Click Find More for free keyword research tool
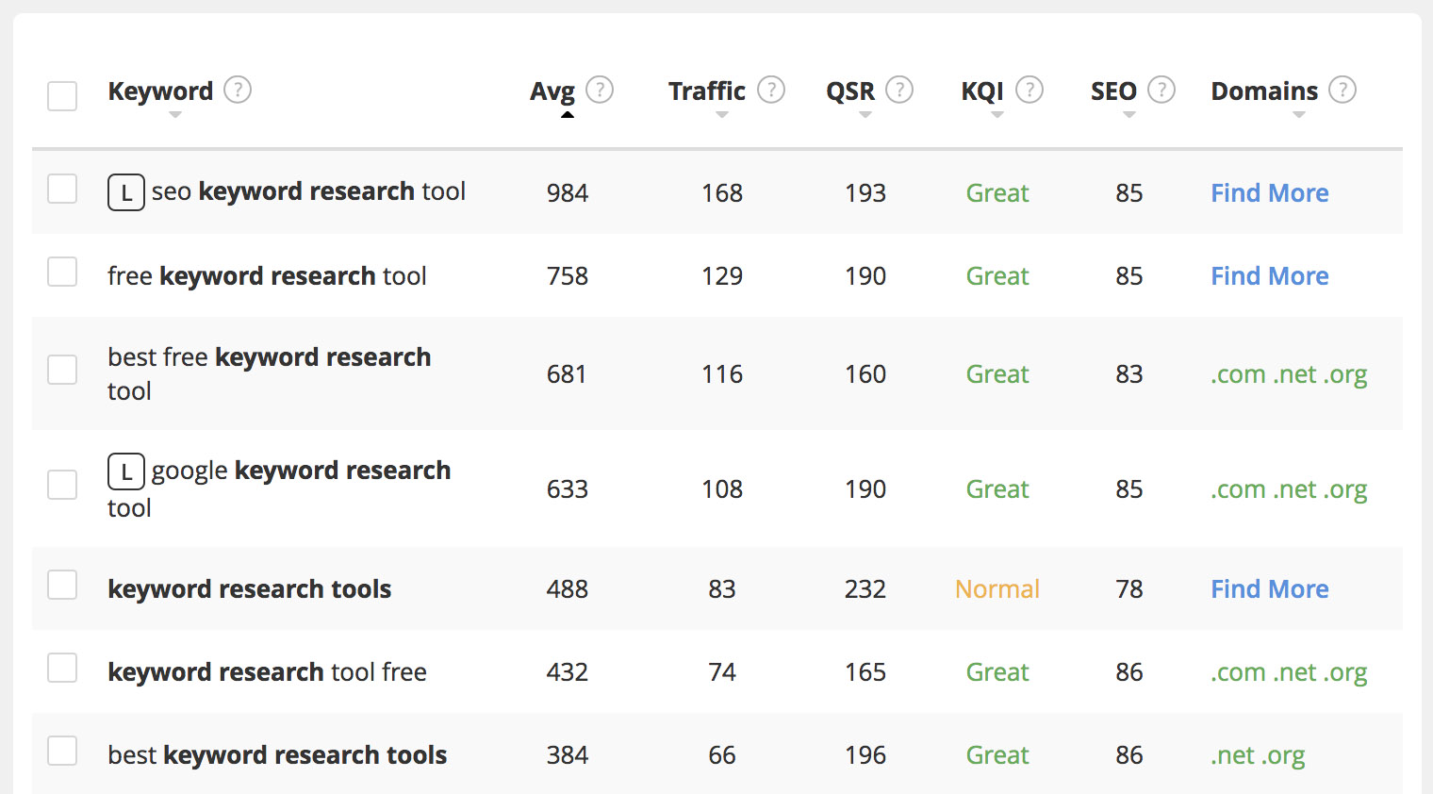 (x=1270, y=275)
